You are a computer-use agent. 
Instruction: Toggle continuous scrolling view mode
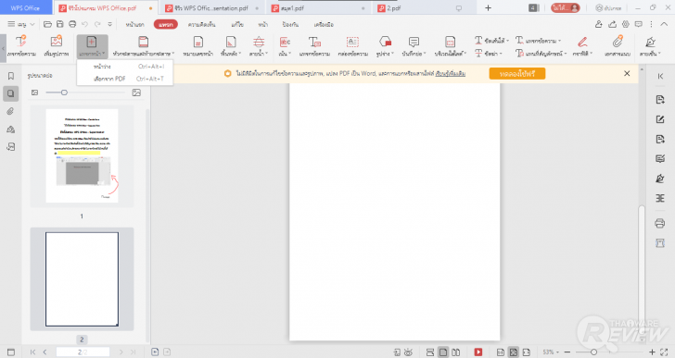430,352
